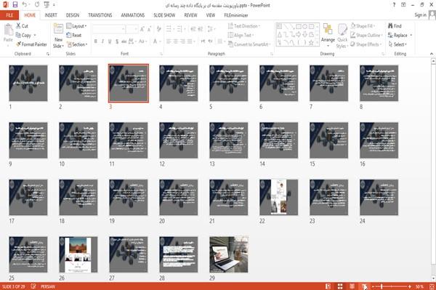Open the font size combo box

(x=132, y=28)
